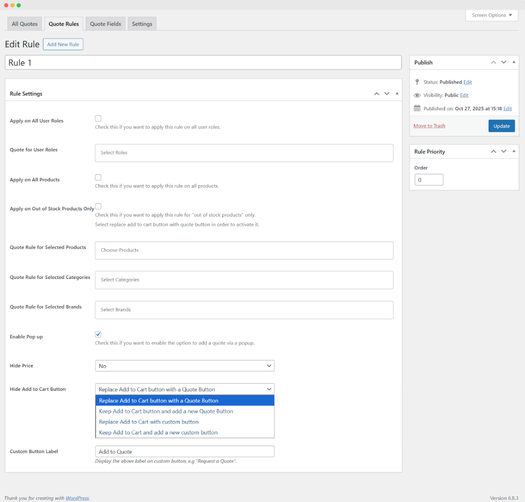525x502 pixels.
Task: Move Rule Settings panel down arrow
Action: coord(387,94)
